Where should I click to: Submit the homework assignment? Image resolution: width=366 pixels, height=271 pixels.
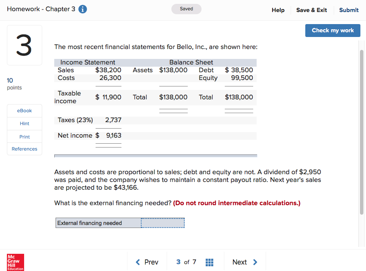[349, 10]
